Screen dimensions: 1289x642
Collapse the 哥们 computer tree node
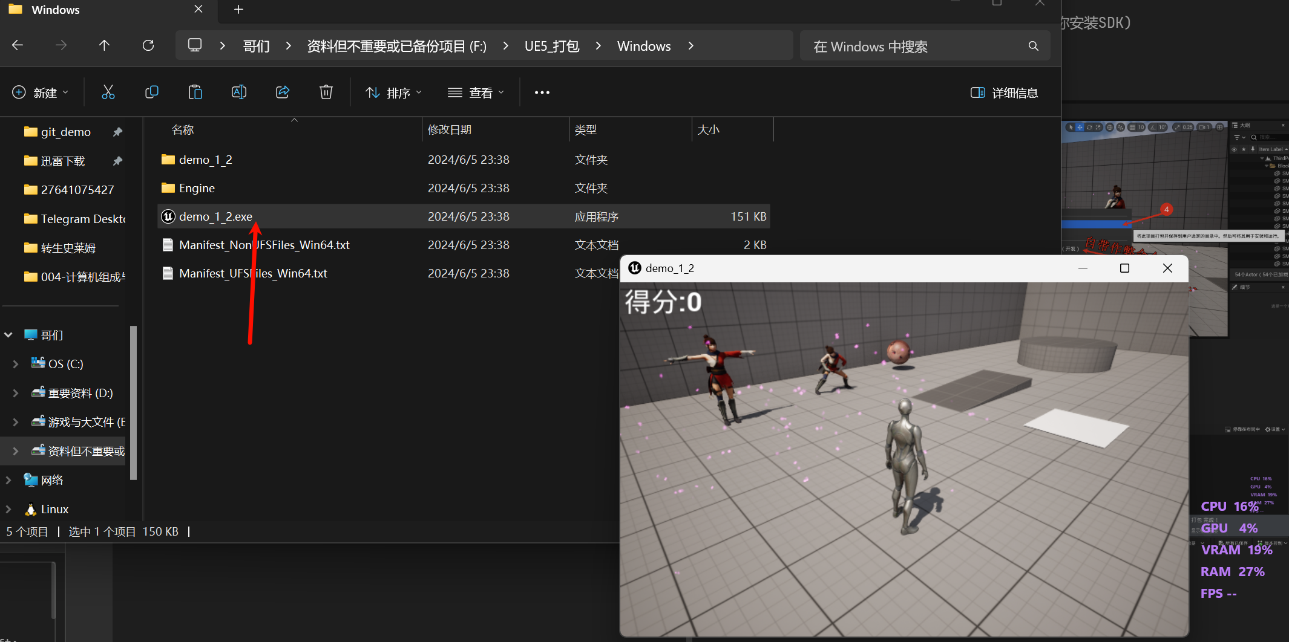(x=8, y=335)
